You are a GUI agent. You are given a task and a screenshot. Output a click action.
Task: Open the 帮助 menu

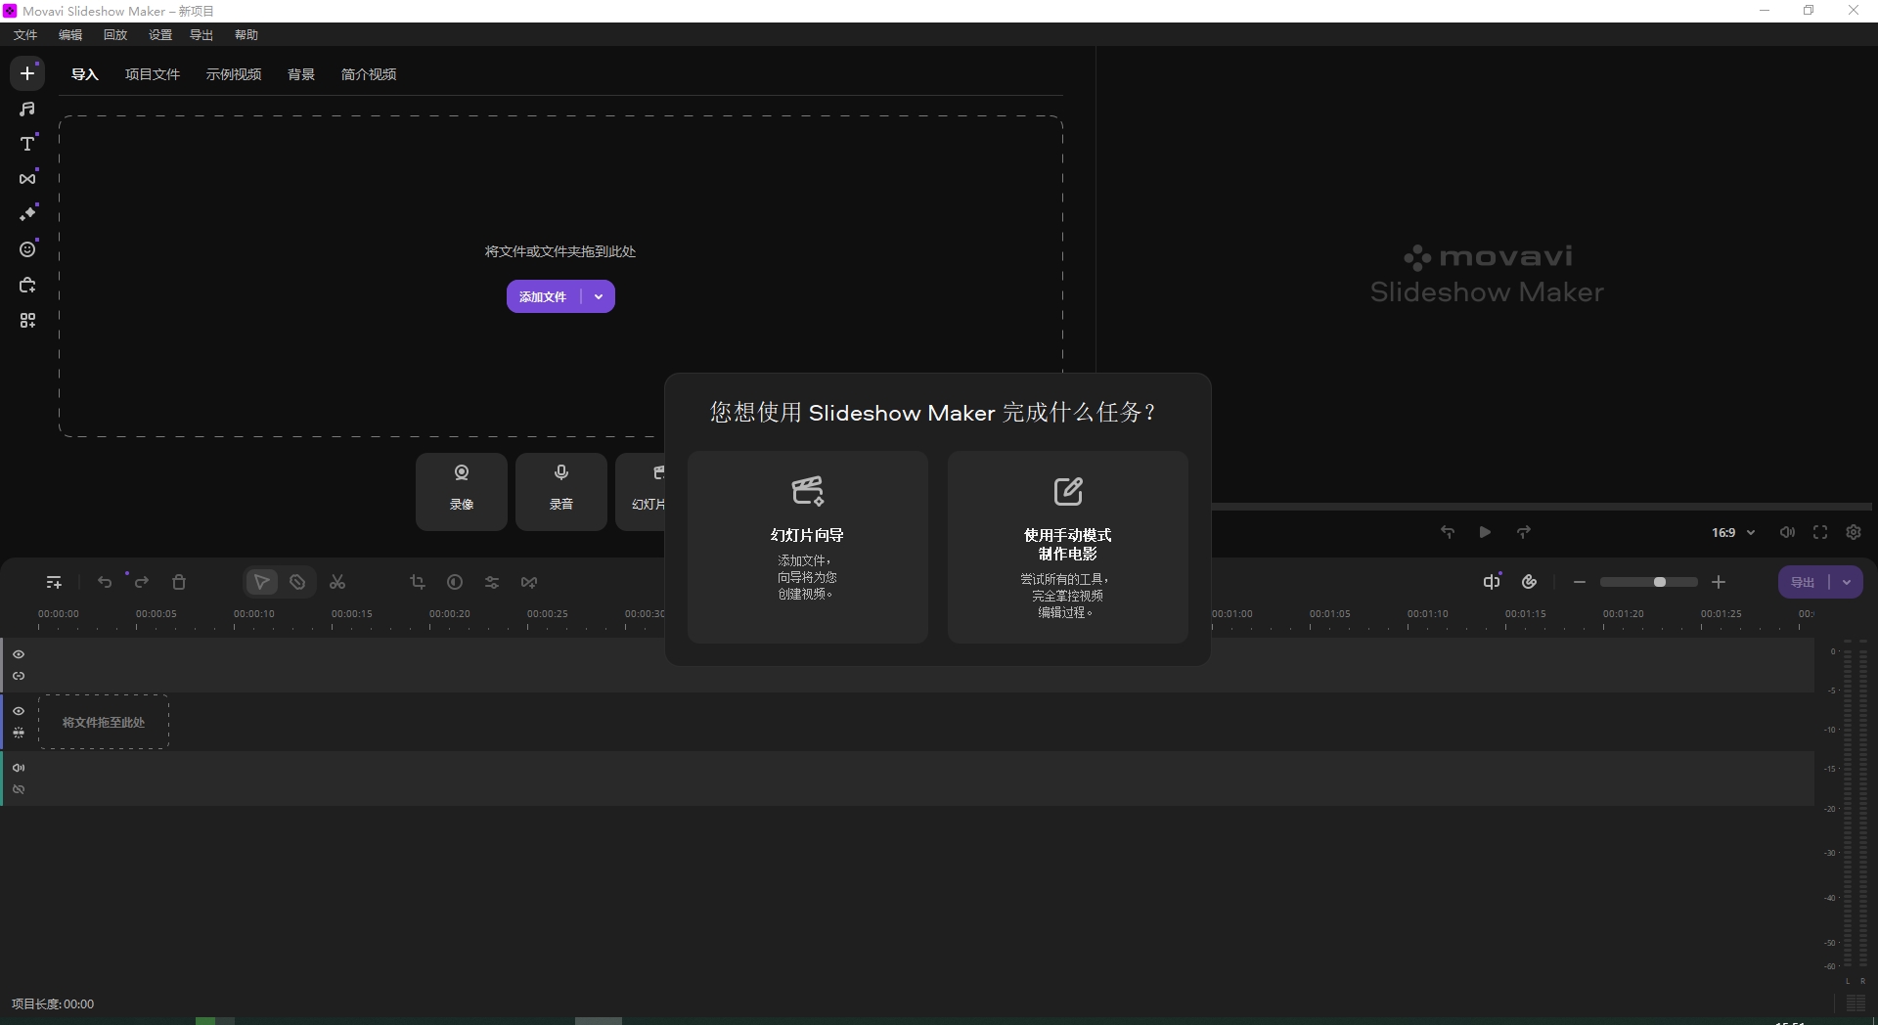246,34
